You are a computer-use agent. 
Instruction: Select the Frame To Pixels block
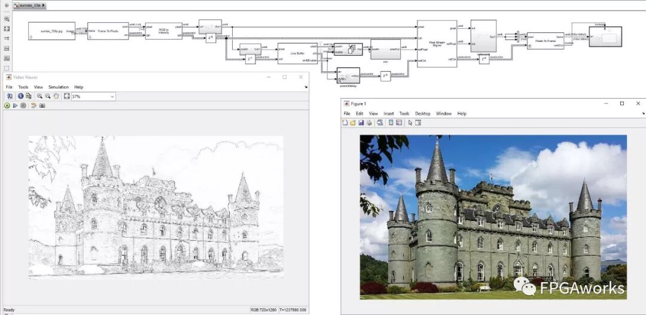pos(108,31)
